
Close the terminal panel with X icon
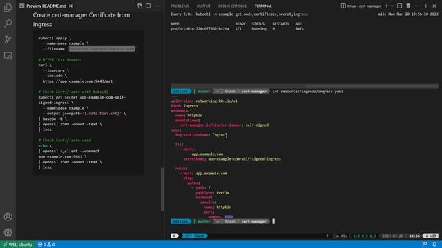[x=434, y=6]
